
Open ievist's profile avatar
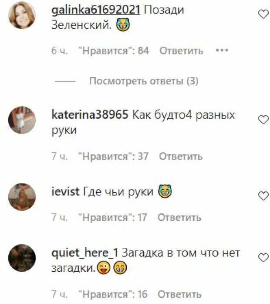pos(22,197)
